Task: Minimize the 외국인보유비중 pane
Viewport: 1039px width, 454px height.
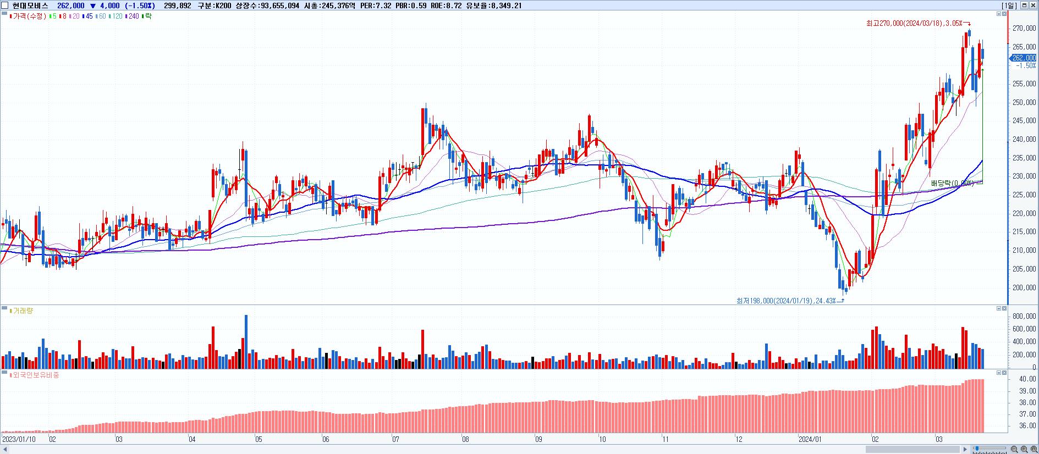Action: (x=999, y=373)
